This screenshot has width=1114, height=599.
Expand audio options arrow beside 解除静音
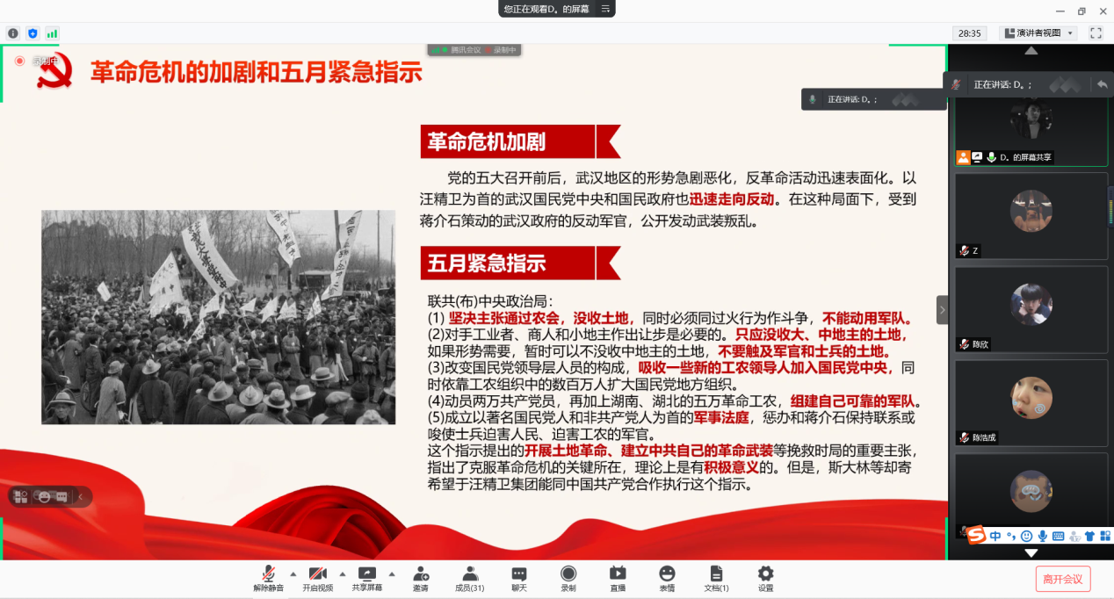(293, 574)
